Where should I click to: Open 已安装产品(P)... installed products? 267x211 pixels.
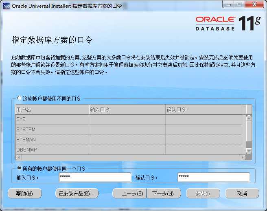(77, 193)
